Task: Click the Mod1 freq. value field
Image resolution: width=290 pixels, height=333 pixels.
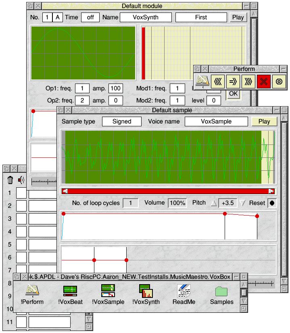Action: click(177, 88)
